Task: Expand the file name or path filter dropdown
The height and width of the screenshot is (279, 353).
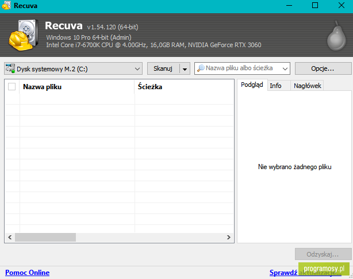Action: tap(285, 68)
